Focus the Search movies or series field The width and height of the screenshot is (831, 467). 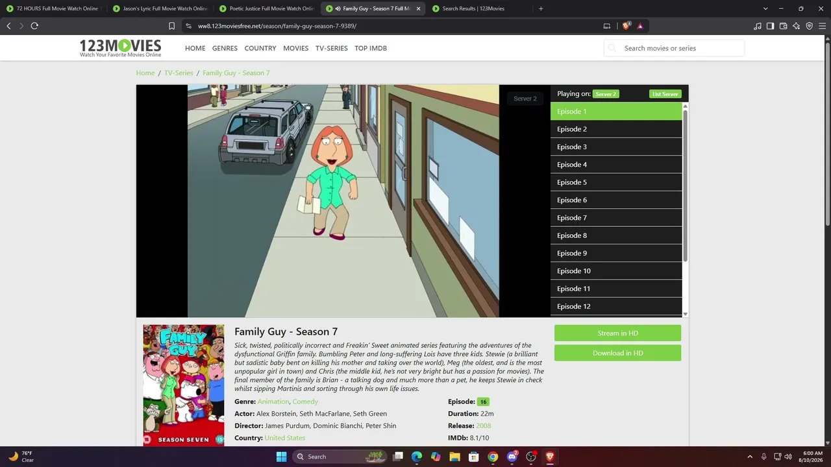(674, 48)
